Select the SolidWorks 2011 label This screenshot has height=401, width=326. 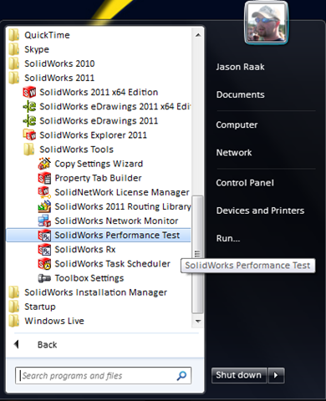pos(59,78)
